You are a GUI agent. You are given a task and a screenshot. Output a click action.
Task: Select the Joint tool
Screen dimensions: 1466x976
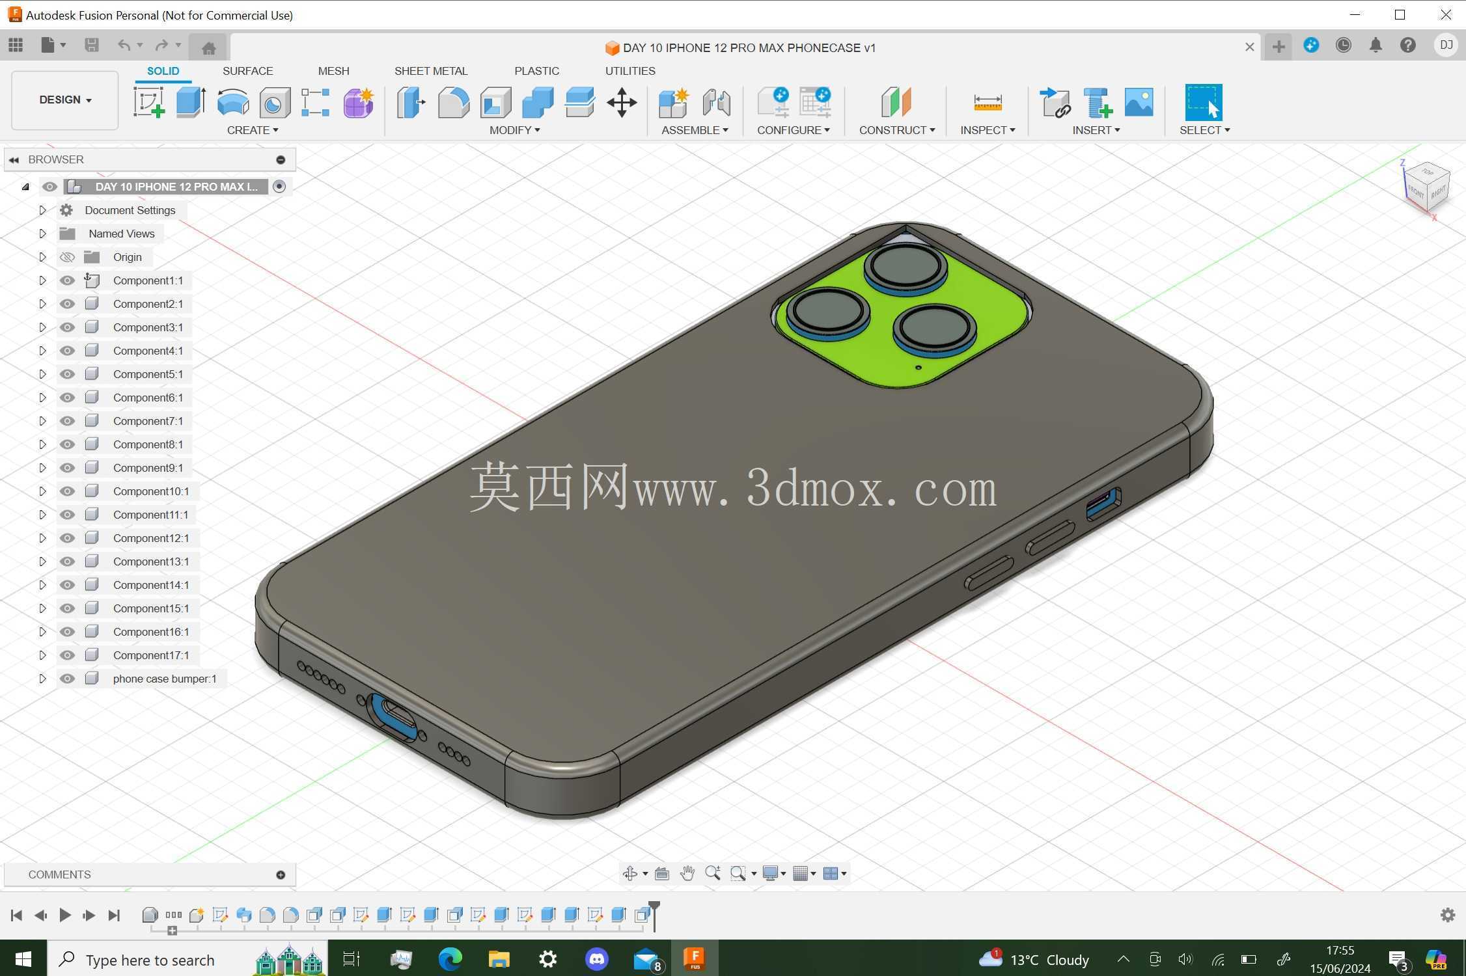[x=716, y=102]
